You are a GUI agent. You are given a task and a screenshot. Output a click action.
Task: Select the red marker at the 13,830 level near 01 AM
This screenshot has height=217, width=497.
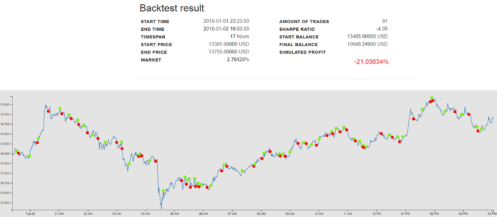(48, 111)
